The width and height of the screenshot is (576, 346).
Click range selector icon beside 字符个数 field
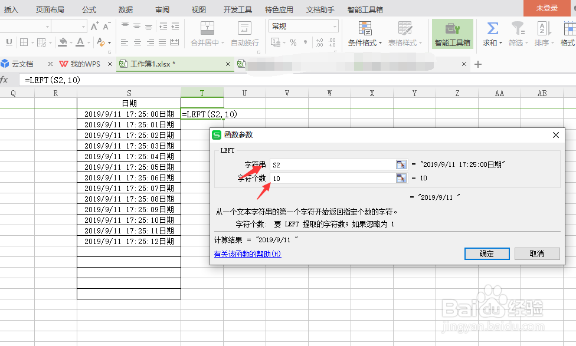(401, 179)
